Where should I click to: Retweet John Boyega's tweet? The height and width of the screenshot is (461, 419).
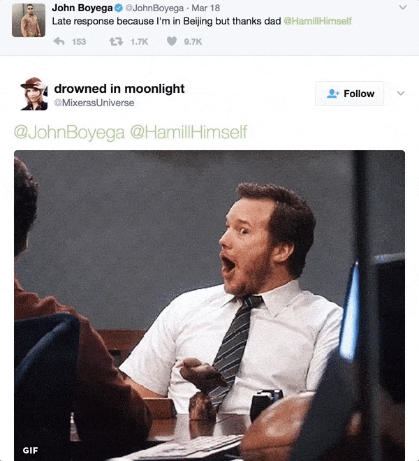tap(116, 41)
